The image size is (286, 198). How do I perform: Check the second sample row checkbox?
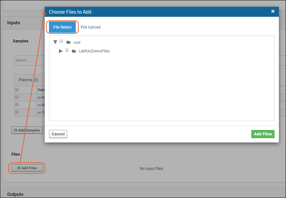[17, 104]
